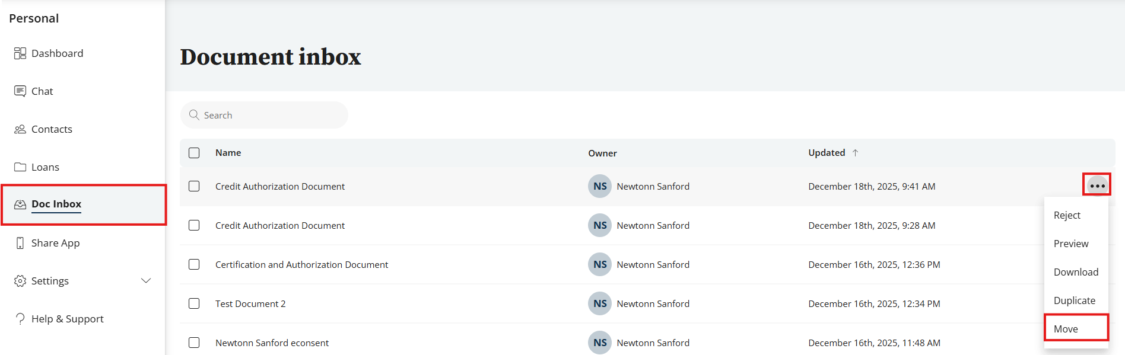Open the three-dot actions menu for first document
The height and width of the screenshot is (355, 1125).
tap(1097, 186)
